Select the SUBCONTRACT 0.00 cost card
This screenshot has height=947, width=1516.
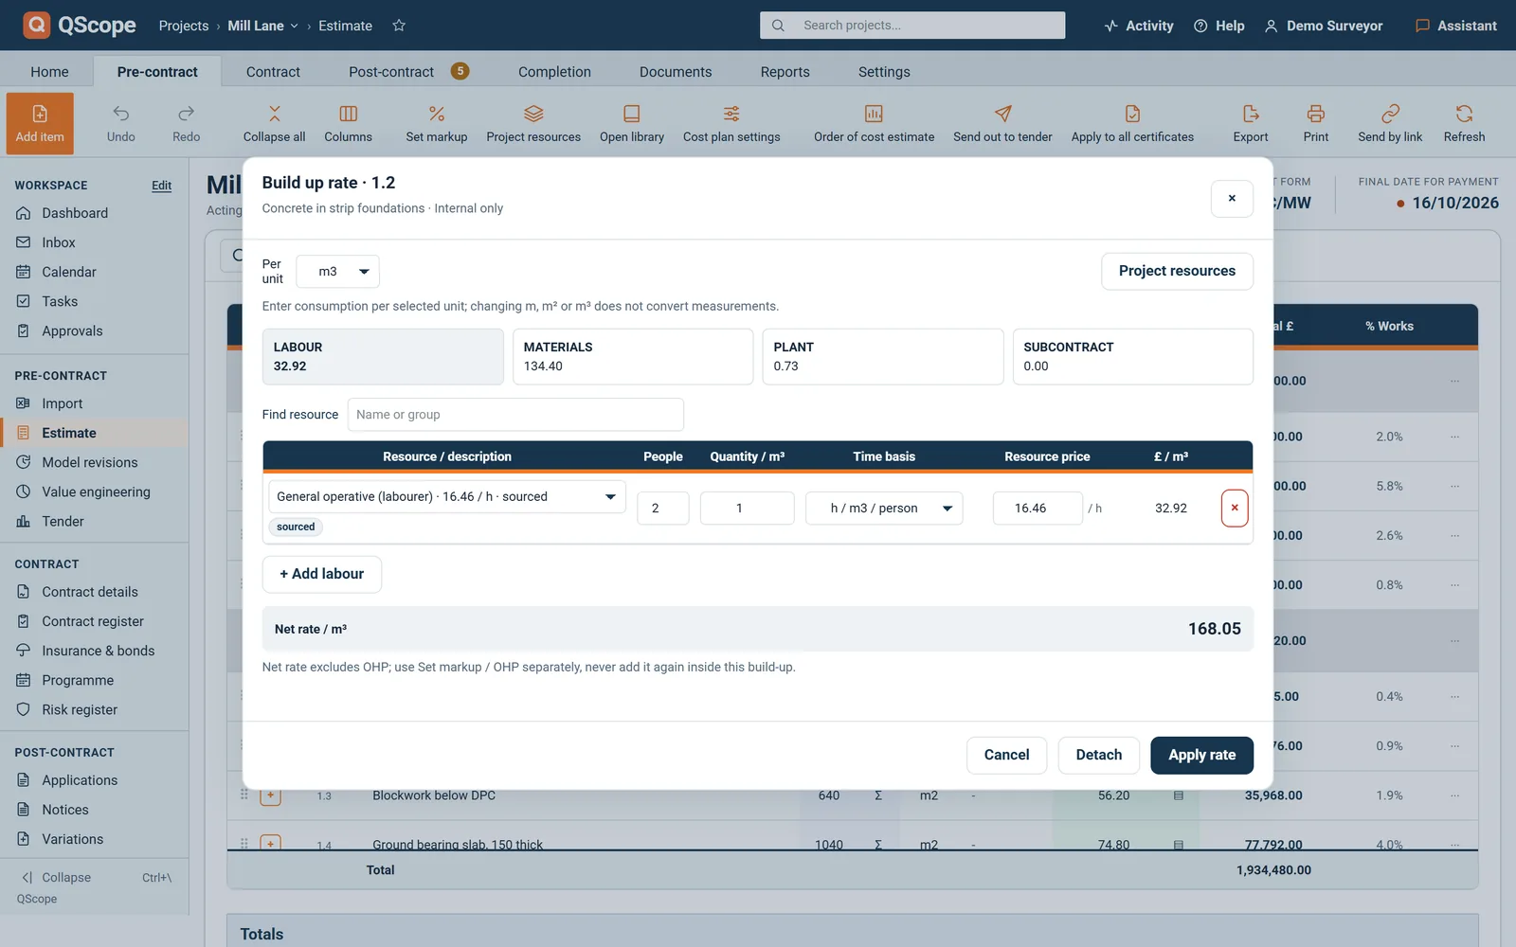click(1133, 357)
